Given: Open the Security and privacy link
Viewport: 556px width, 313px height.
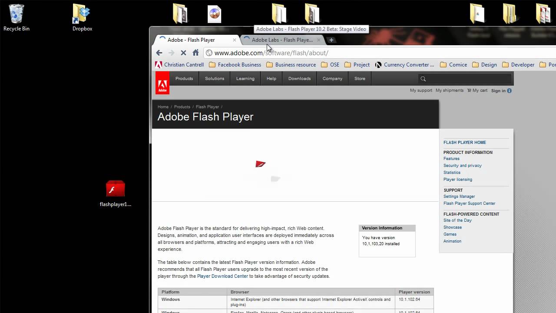Looking at the screenshot, I should (x=463, y=166).
